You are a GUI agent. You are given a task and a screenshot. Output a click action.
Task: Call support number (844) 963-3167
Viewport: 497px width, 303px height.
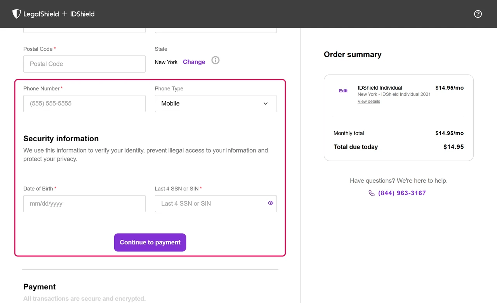pos(402,193)
